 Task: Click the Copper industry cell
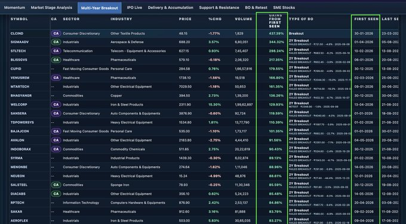(x=116, y=95)
